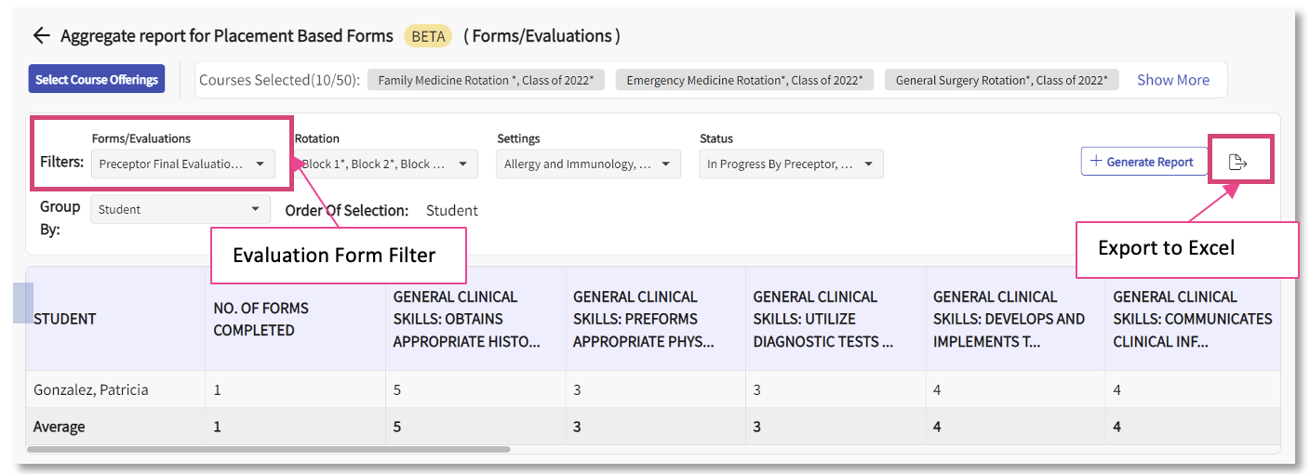Click the Average row label
Screen dimensions: 1310x474
[59, 428]
